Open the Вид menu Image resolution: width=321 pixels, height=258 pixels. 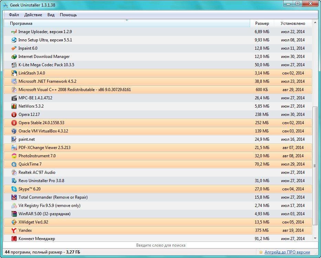tap(51, 15)
